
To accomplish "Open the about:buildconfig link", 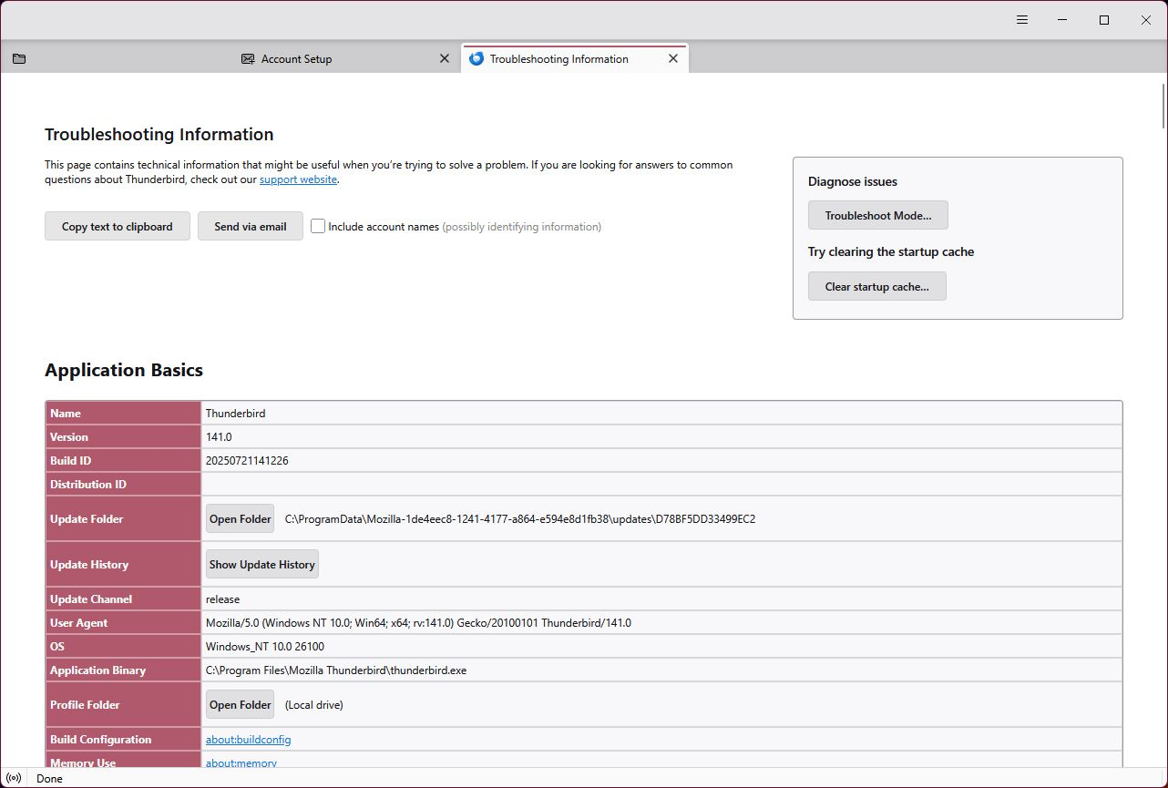I will (x=248, y=740).
